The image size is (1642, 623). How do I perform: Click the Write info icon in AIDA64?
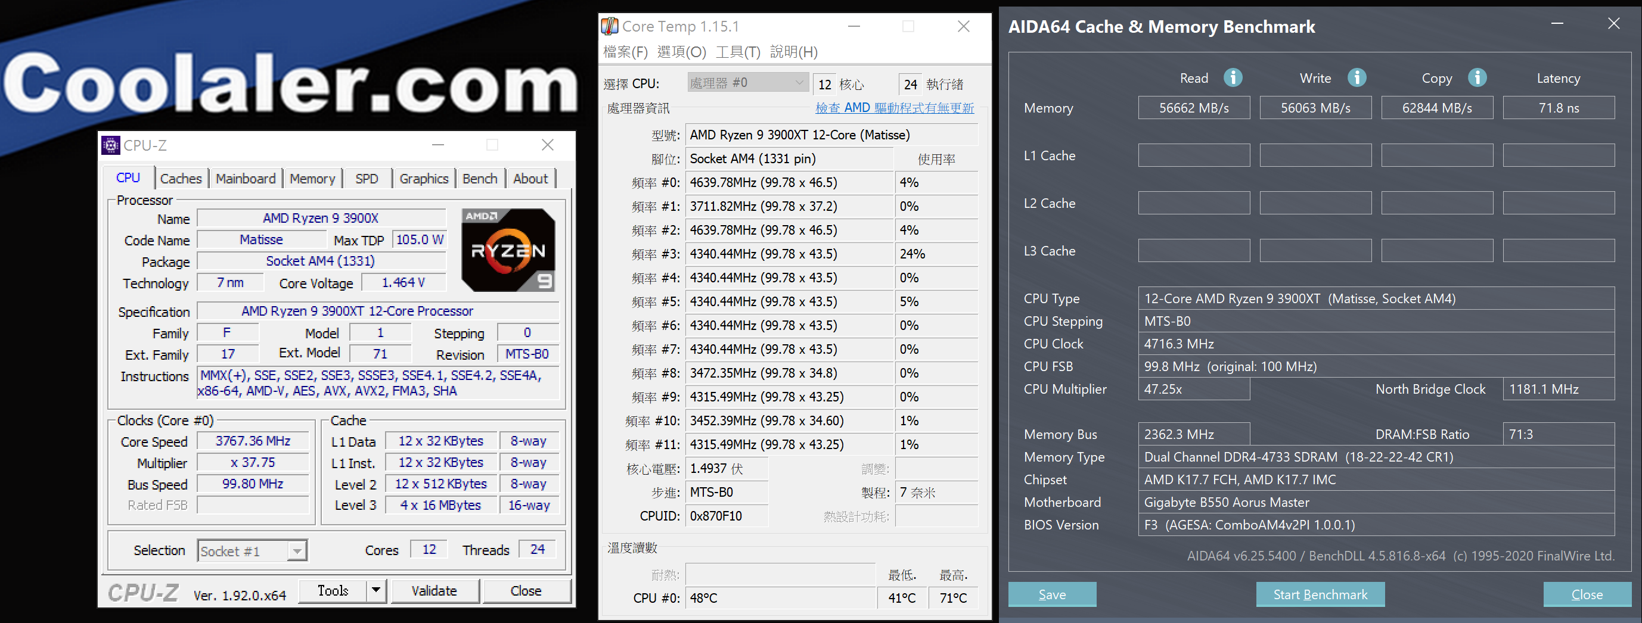[x=1357, y=77]
